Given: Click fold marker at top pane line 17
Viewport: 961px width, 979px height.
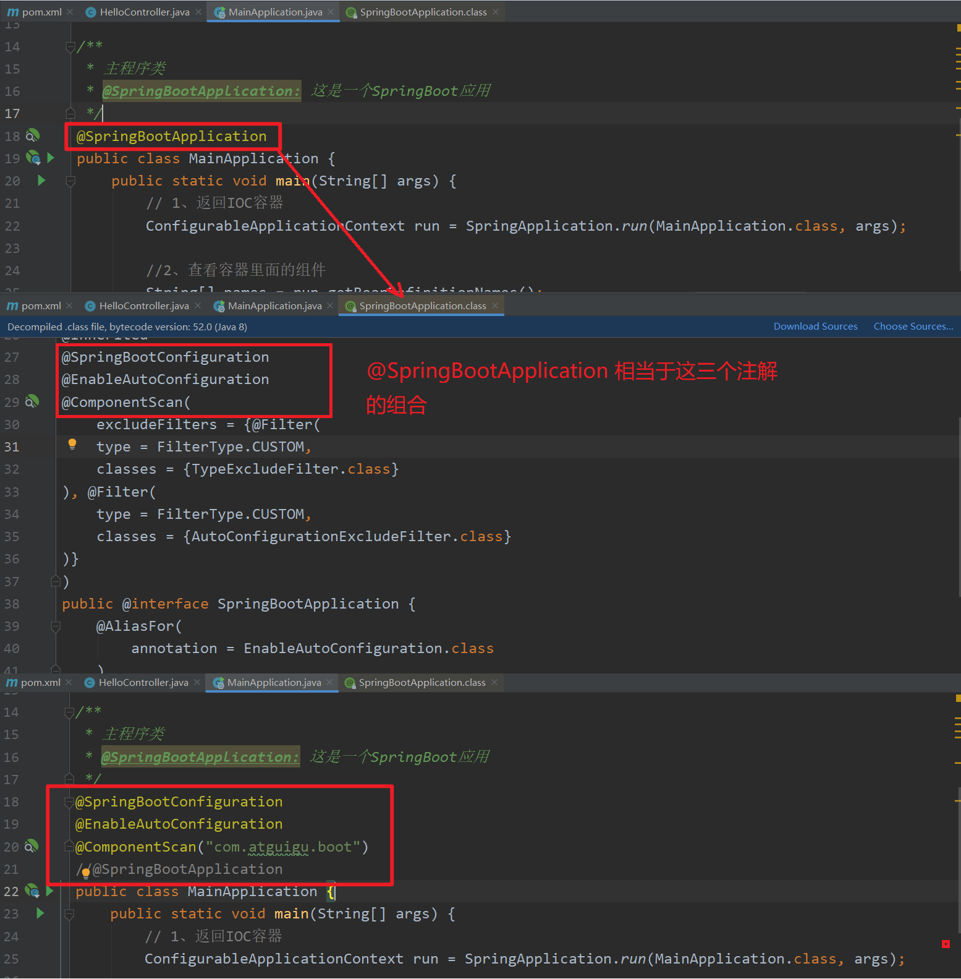Looking at the screenshot, I should click(x=70, y=113).
